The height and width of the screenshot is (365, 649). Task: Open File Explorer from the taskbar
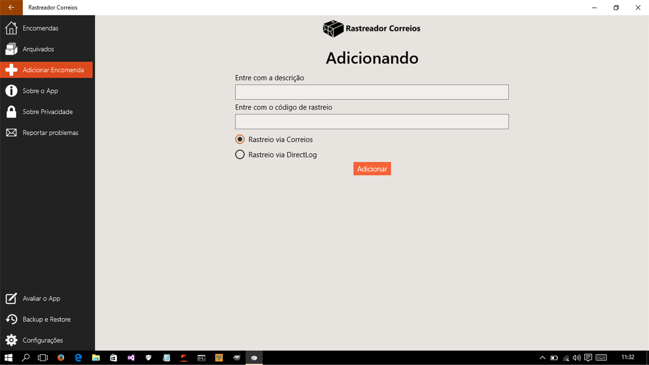96,358
